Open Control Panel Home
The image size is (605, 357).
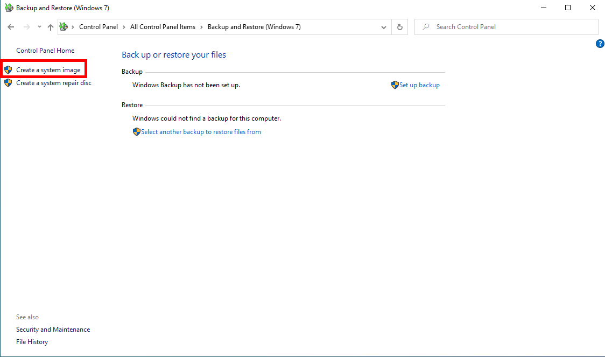click(x=45, y=51)
